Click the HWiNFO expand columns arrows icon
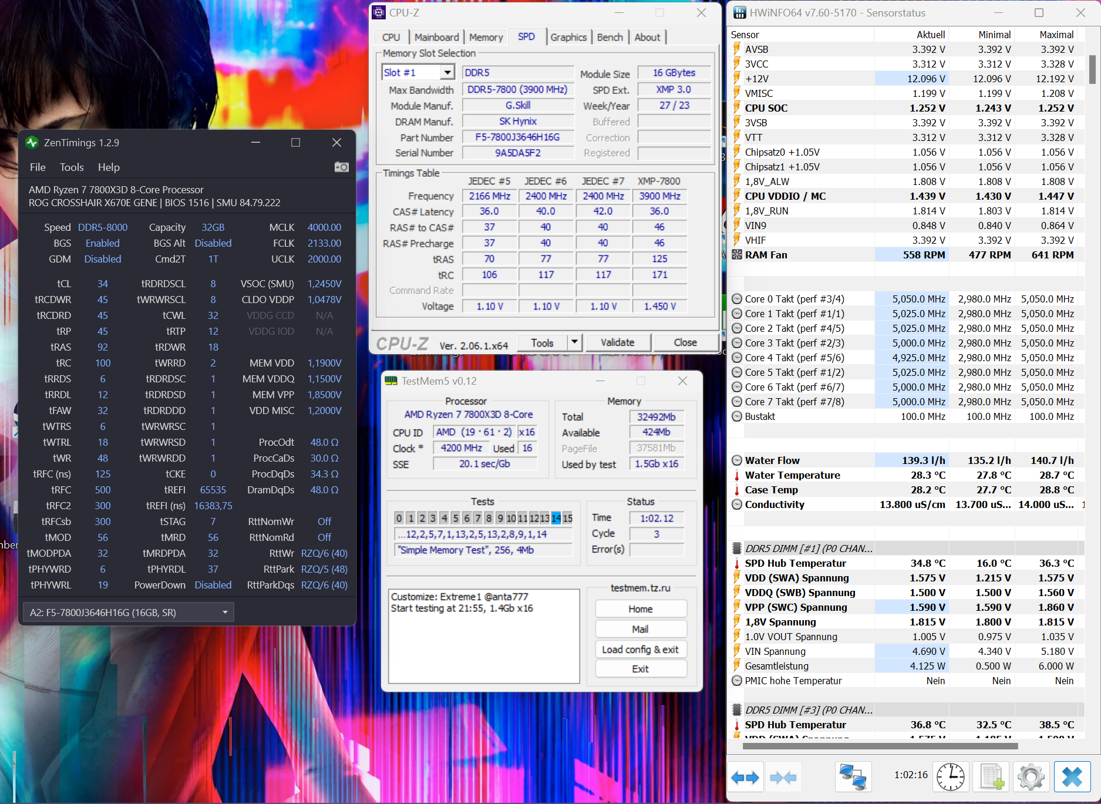Screen dimensions: 1101x804 point(745,778)
